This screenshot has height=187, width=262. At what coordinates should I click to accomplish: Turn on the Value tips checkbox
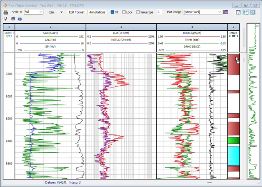click(x=138, y=12)
